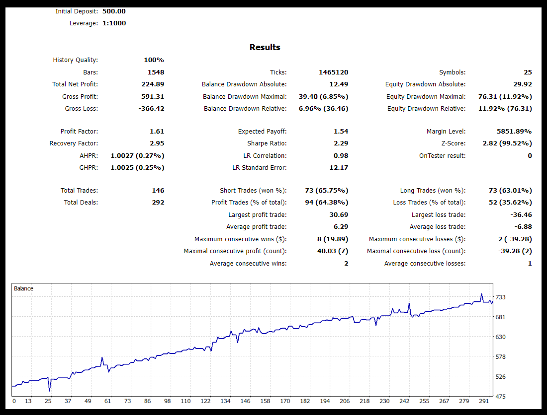Select Maximal consecutive loss value -39.28 (2)
Image resolution: width=547 pixels, height=415 pixels.
[x=515, y=251]
